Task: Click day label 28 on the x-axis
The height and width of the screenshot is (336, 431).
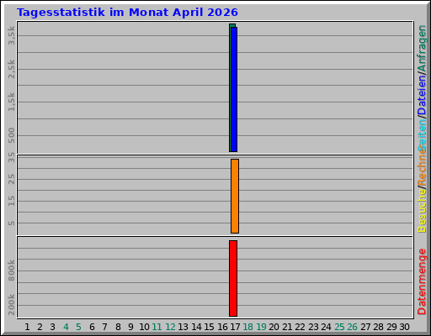Action: (378, 327)
